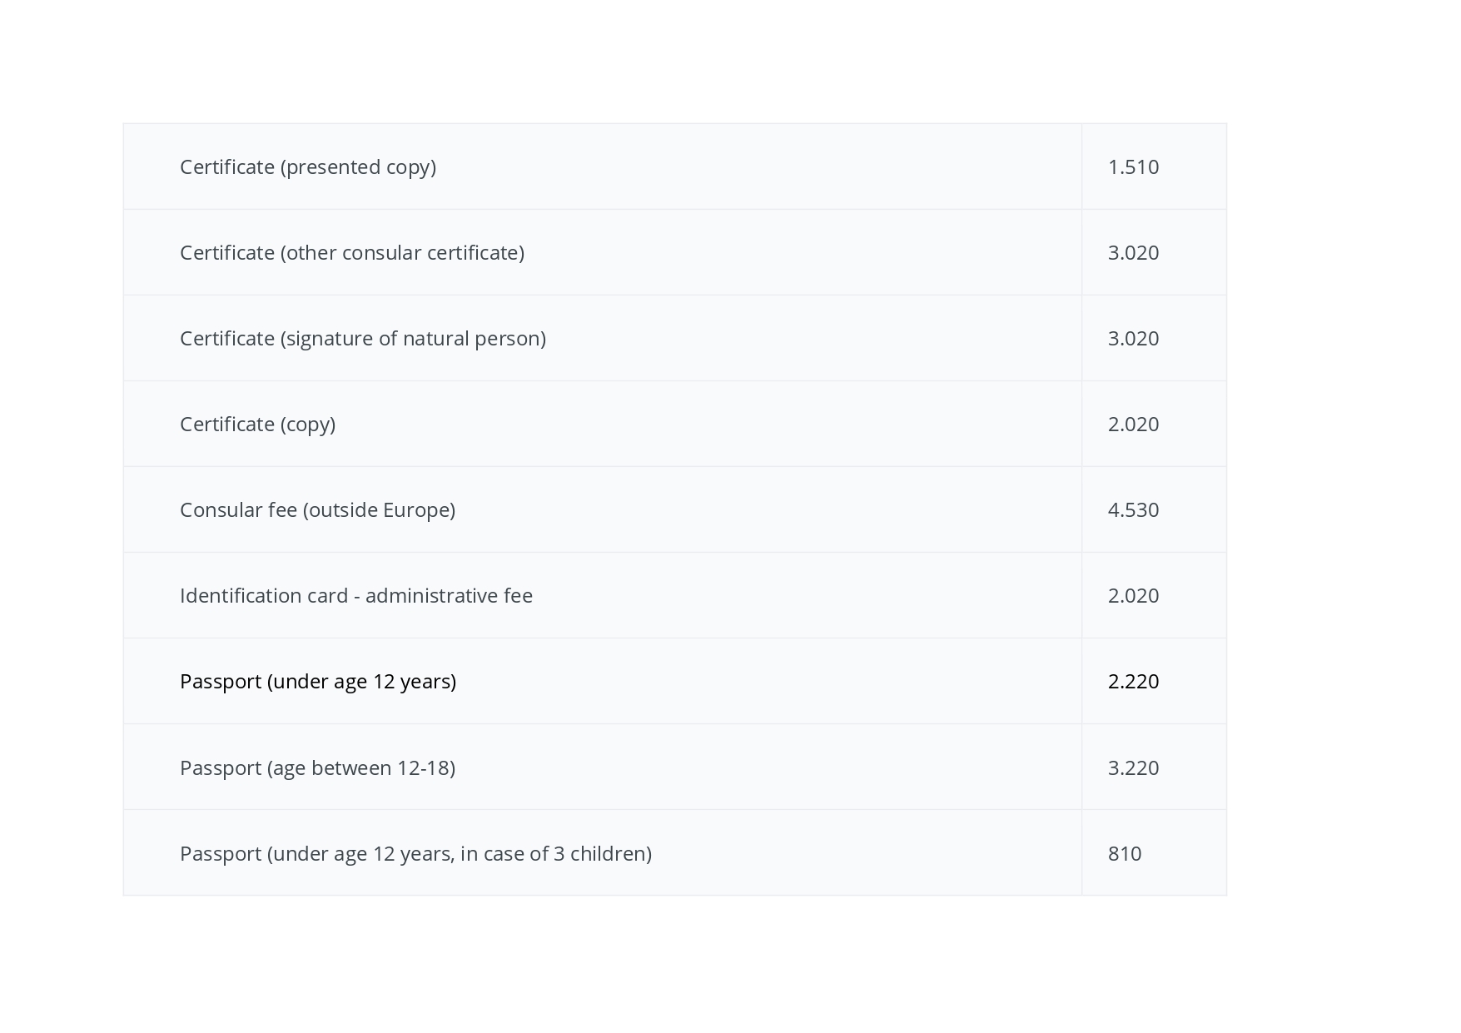Click the 2.020 fee for identification card

coord(1133,596)
